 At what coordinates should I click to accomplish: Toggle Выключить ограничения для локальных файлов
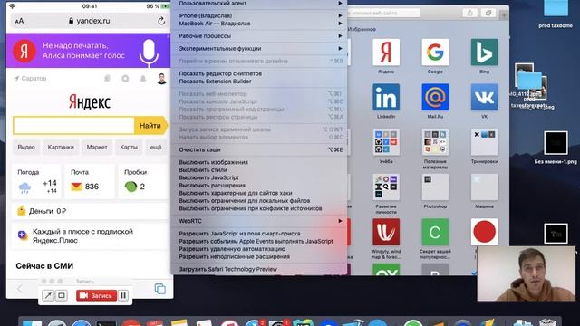[260, 201]
